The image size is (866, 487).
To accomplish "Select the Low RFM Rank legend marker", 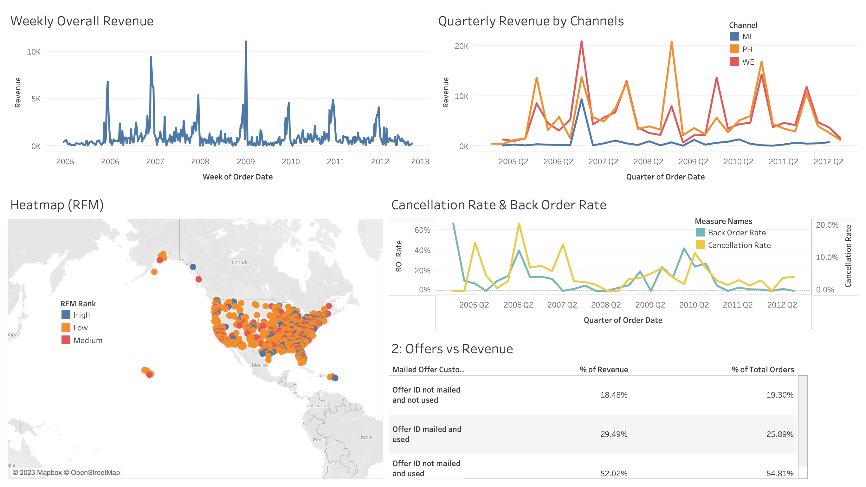I will (66, 327).
